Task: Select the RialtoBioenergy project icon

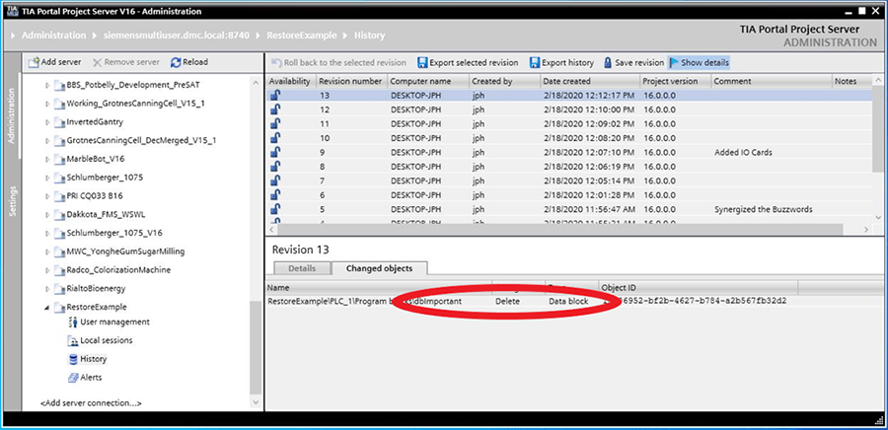Action: (59, 289)
